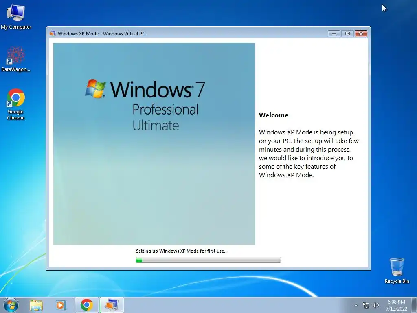The image size is (417, 313).
Task: Open the taskbar clock showing 6:08 PM
Action: tap(396, 305)
